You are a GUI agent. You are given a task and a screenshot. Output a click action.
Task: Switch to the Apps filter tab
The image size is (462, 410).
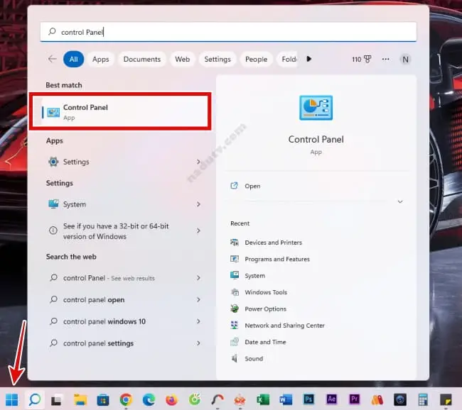click(100, 59)
